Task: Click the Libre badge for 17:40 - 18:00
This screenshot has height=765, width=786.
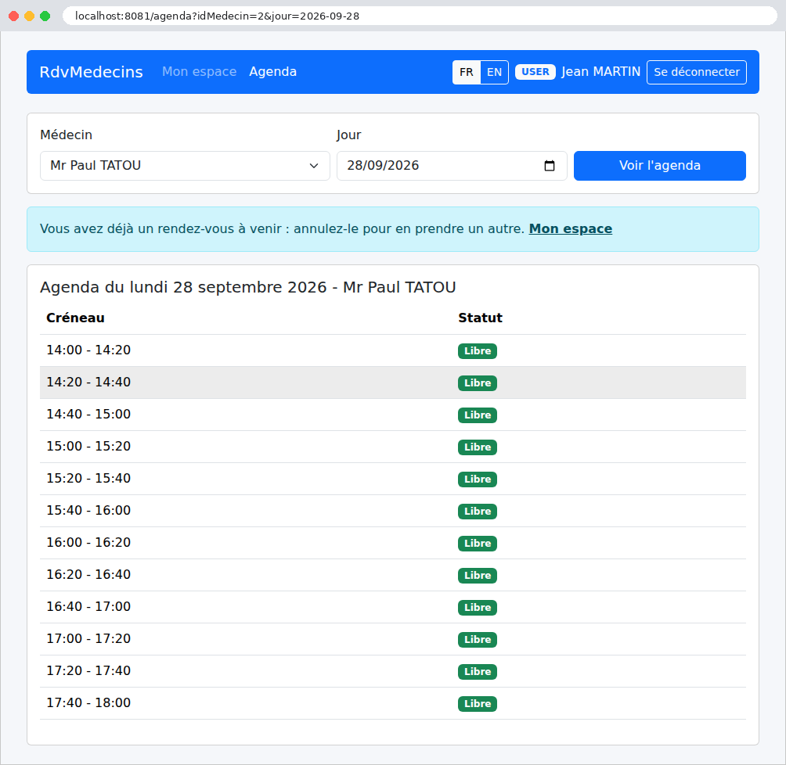Action: click(x=478, y=704)
